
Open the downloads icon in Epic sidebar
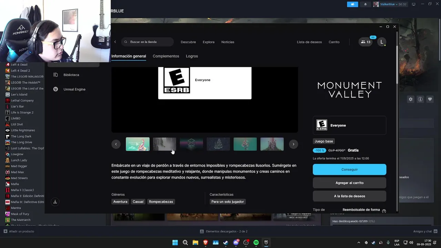(x=55, y=202)
